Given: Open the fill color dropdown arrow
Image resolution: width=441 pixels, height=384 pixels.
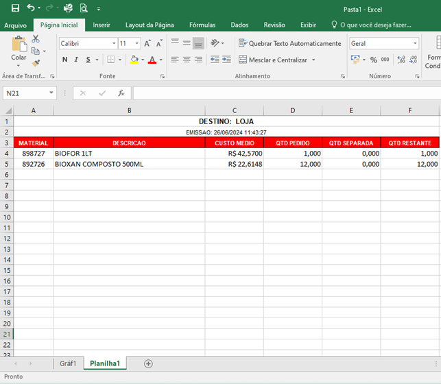Looking at the screenshot, I should (143, 60).
